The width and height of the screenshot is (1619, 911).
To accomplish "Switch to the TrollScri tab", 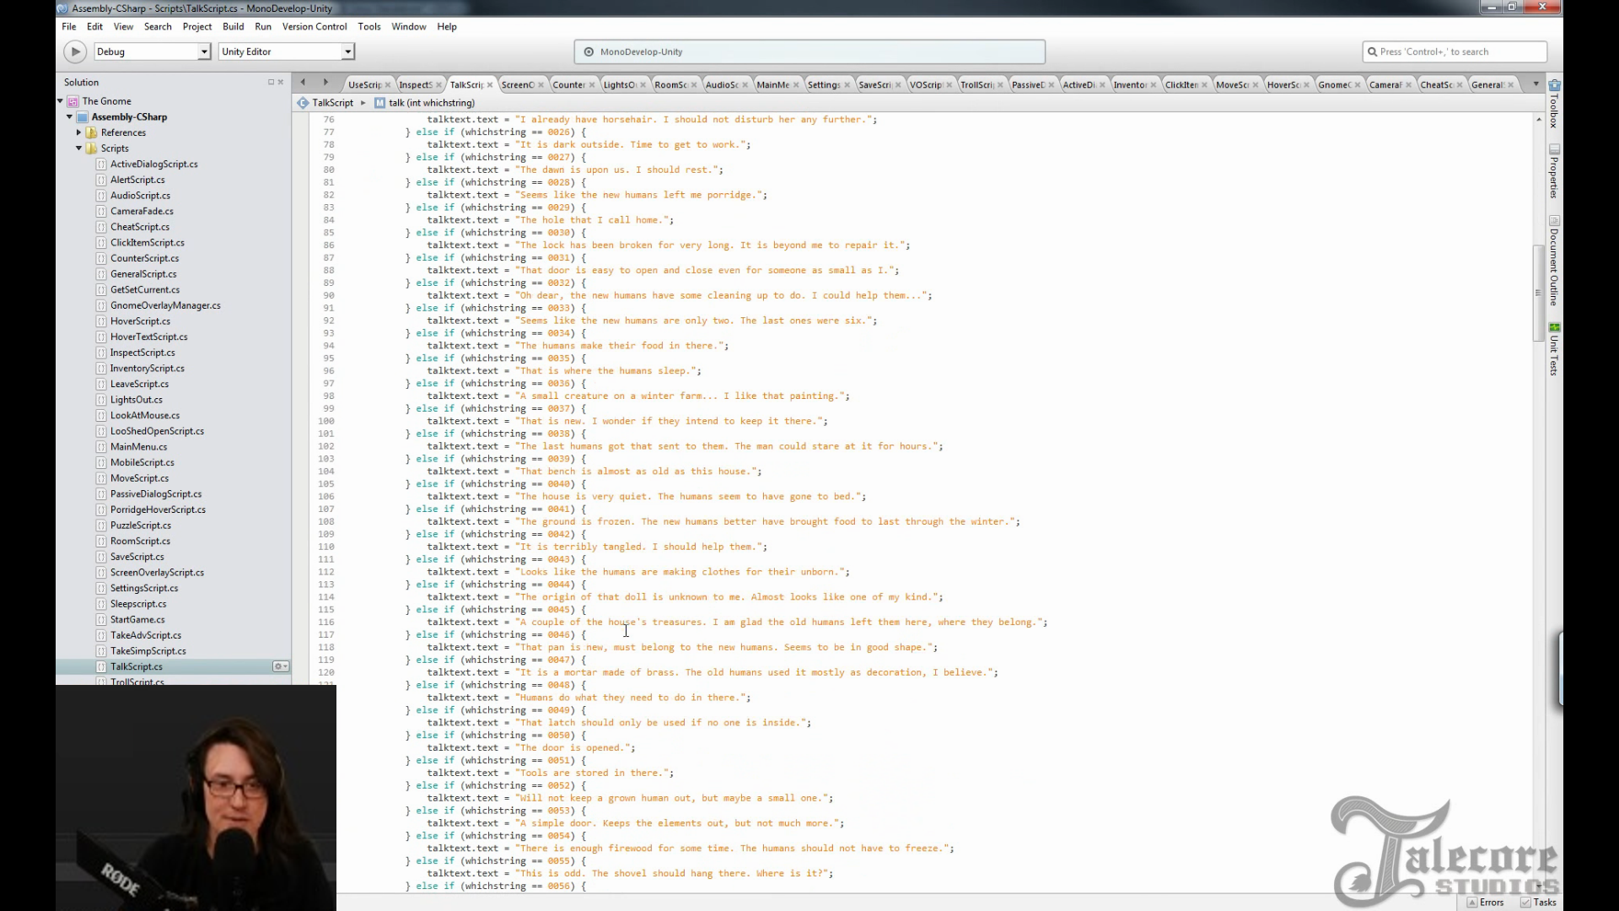I will [976, 84].
